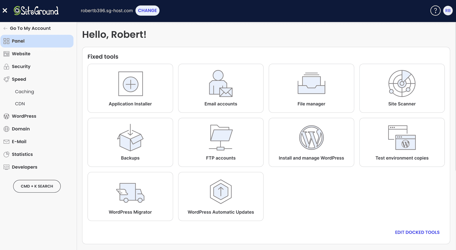456x250 pixels.
Task: Click the Fixed tools heading
Action: 103,57
